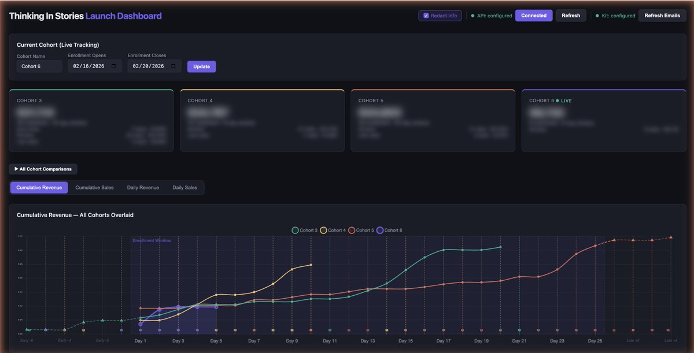The image size is (694, 353).
Task: Click the Launch Dashboard title text
Action: coord(124,16)
